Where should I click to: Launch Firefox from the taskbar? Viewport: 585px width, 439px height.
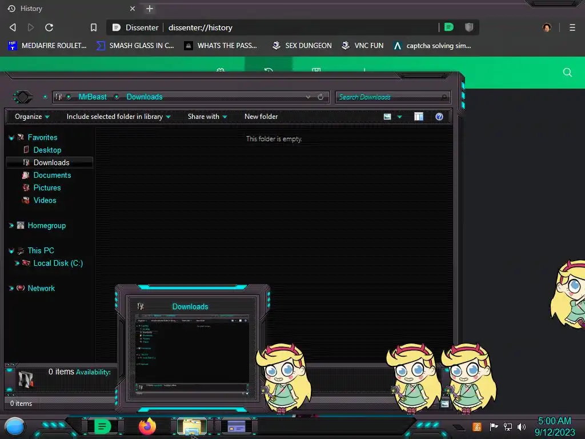coord(147,426)
